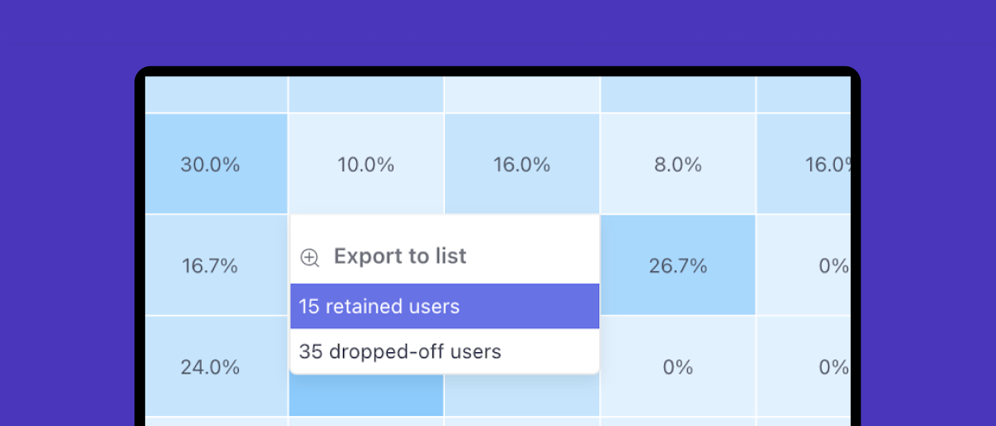Choose 35 dropped-off users option
The height and width of the screenshot is (426, 996).
(444, 351)
